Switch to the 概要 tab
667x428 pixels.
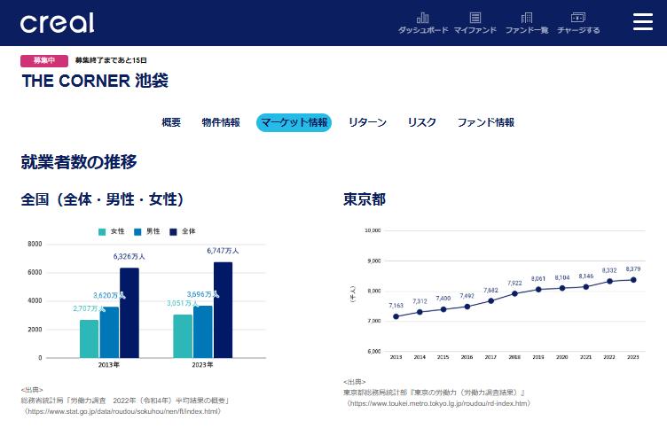(x=171, y=122)
